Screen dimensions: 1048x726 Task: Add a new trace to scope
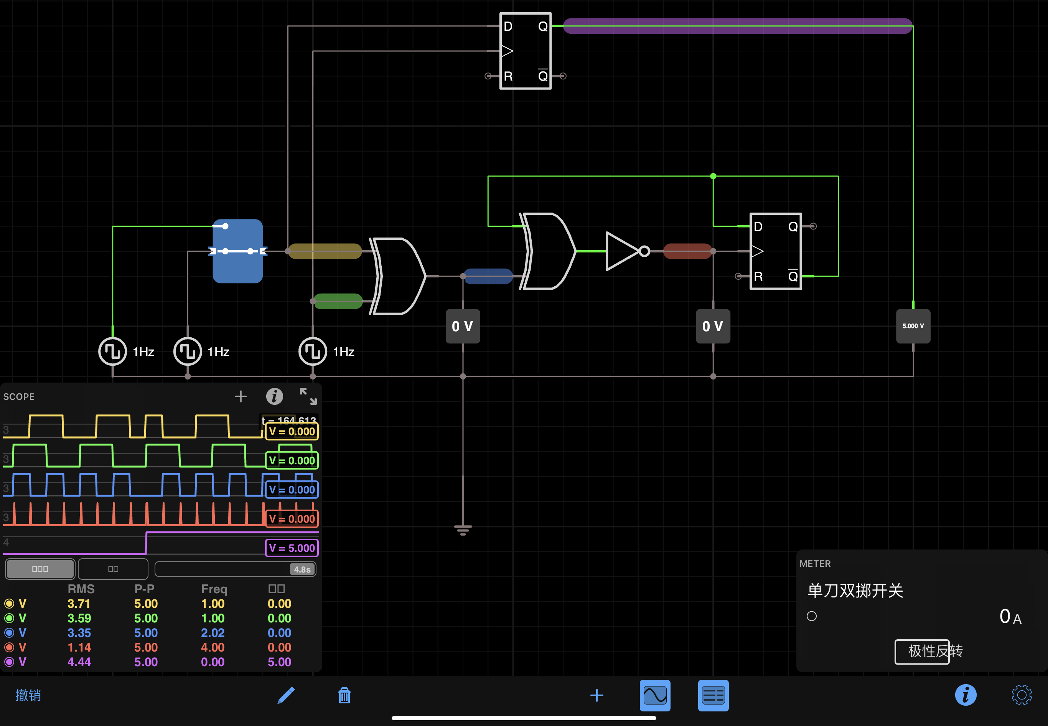tap(241, 396)
